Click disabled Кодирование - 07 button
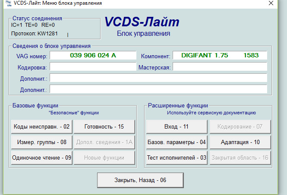 point(240,126)
